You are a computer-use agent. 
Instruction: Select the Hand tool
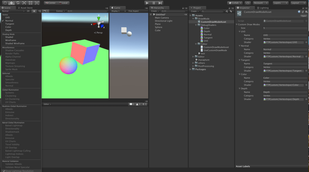click(5, 3)
